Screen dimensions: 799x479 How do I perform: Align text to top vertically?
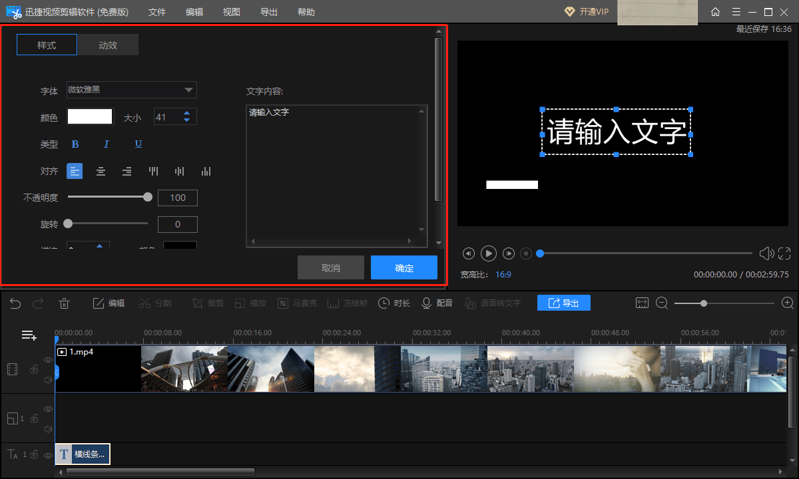[x=154, y=171]
